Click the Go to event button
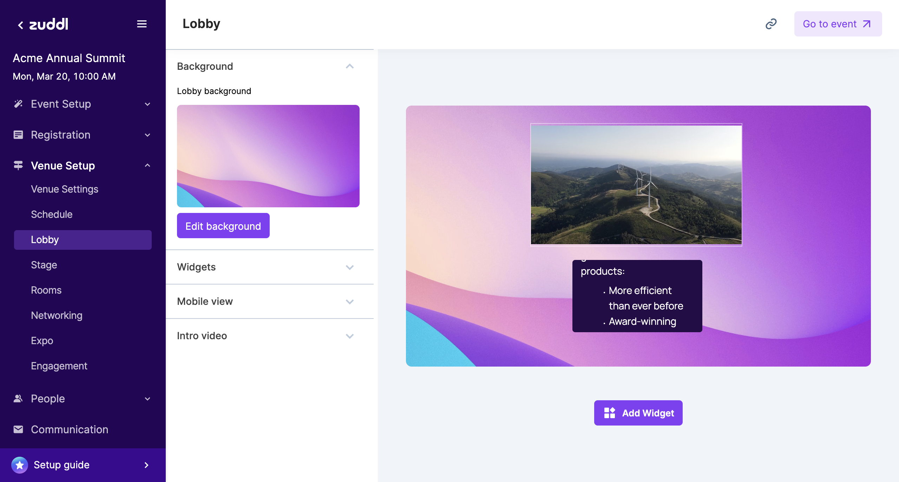The height and width of the screenshot is (482, 899). (x=838, y=24)
